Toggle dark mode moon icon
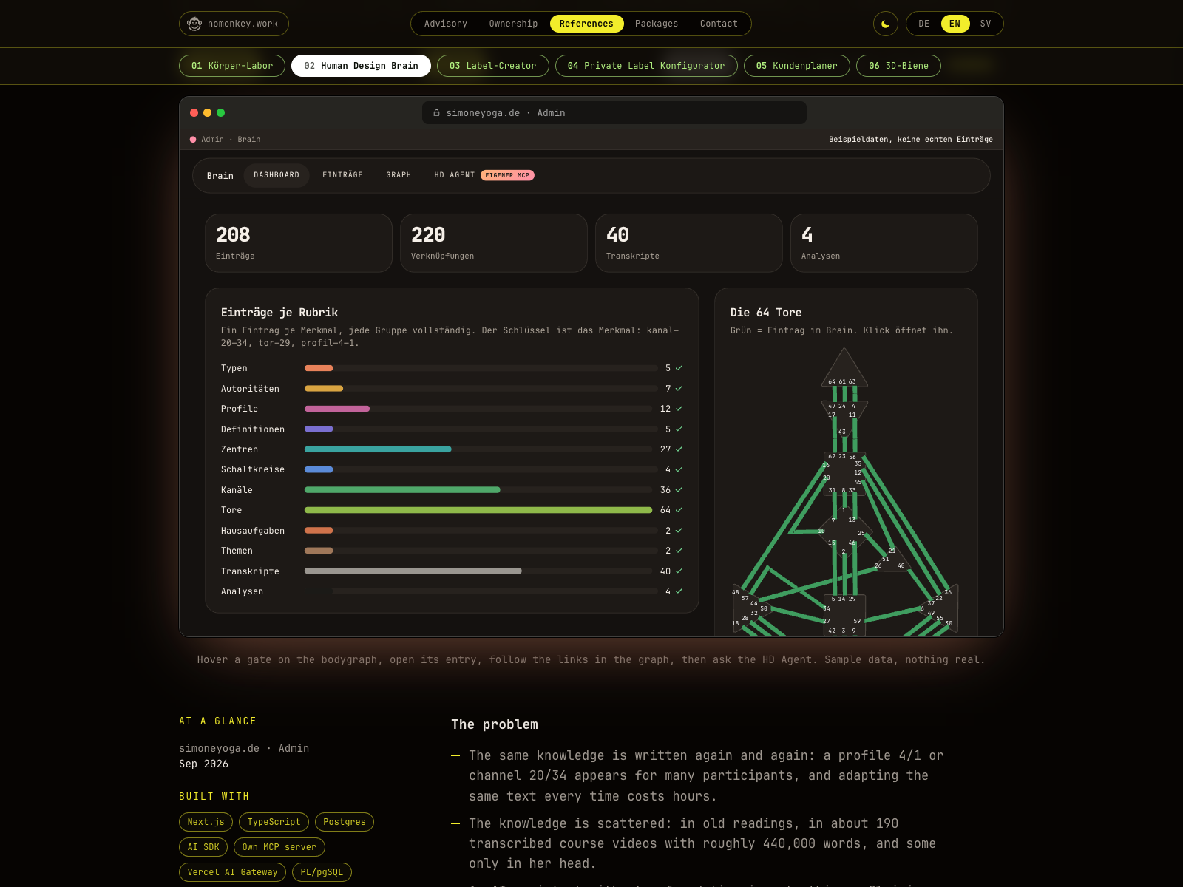The image size is (1183, 887). 886,24
